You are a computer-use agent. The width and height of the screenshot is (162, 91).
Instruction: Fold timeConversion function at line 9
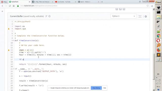click(14, 40)
